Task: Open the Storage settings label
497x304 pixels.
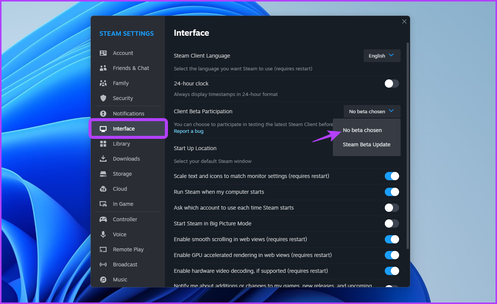Action: [122, 174]
